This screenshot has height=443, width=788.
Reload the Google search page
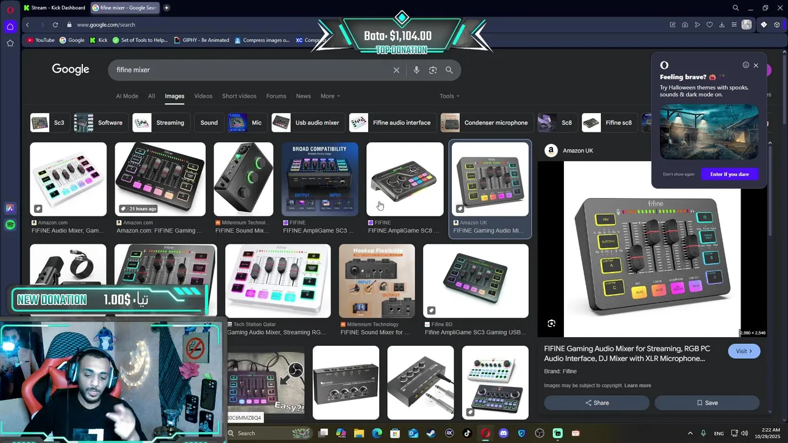point(55,25)
